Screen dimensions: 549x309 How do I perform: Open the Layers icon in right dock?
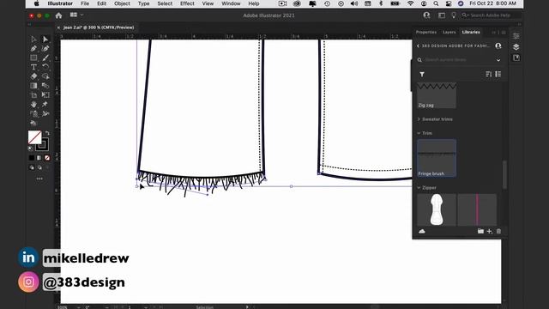[x=516, y=47]
